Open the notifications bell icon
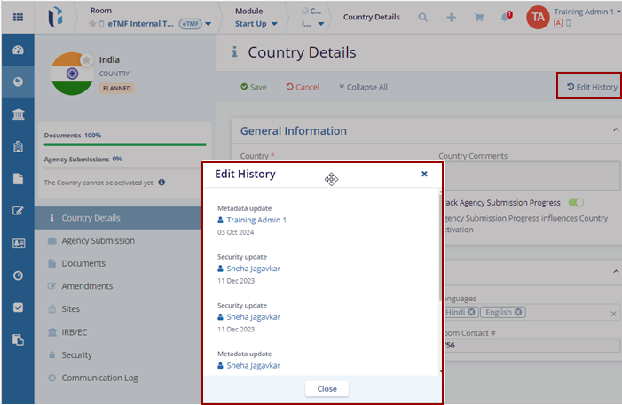Screen dimensions: 622x405 coord(506,18)
